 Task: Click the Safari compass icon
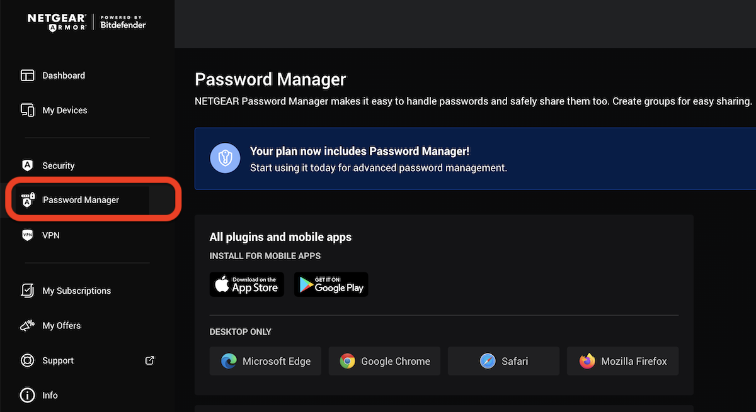click(x=487, y=361)
